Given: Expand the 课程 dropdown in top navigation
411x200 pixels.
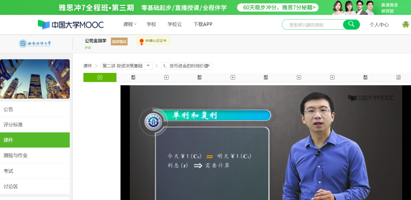Looking at the screenshot, I should pos(130,24).
